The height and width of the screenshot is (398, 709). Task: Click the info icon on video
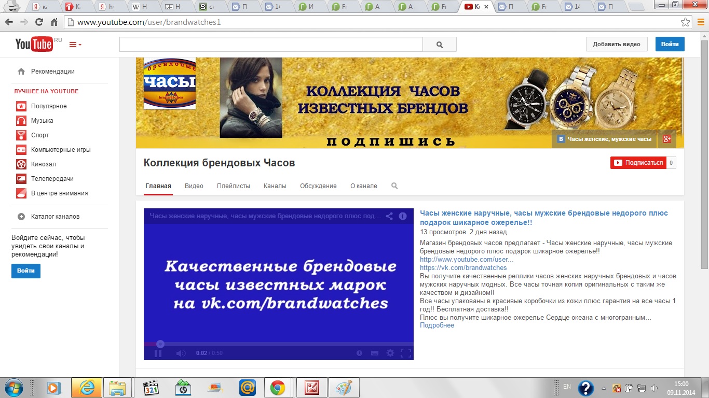[403, 216]
